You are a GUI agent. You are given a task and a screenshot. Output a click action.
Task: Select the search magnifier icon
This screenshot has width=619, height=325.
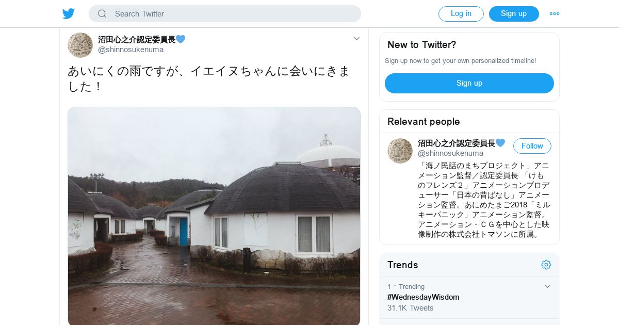click(102, 14)
